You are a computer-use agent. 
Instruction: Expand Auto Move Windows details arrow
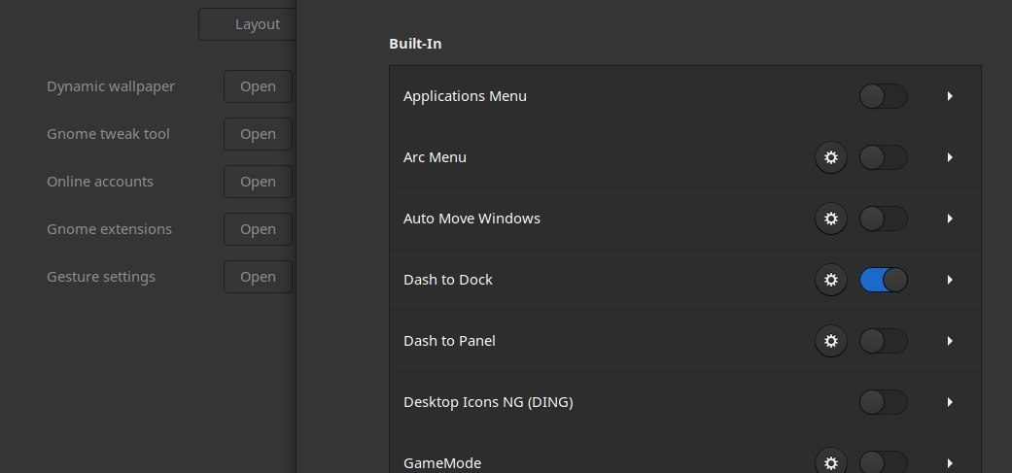pos(950,219)
